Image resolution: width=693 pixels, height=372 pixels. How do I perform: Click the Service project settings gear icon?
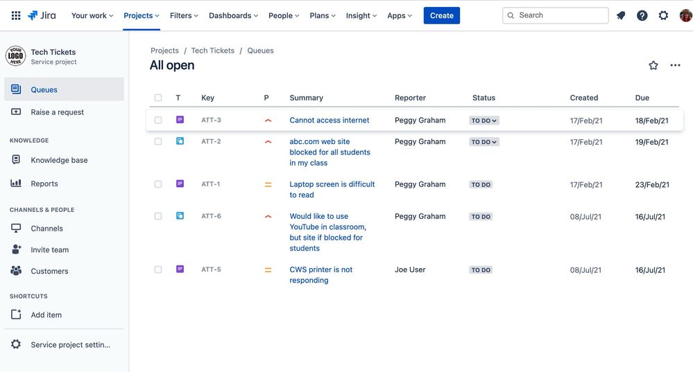[16, 344]
